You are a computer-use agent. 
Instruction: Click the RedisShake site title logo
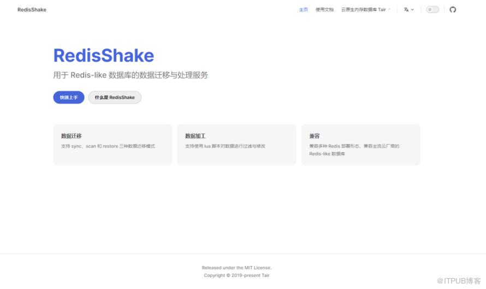tap(32, 10)
